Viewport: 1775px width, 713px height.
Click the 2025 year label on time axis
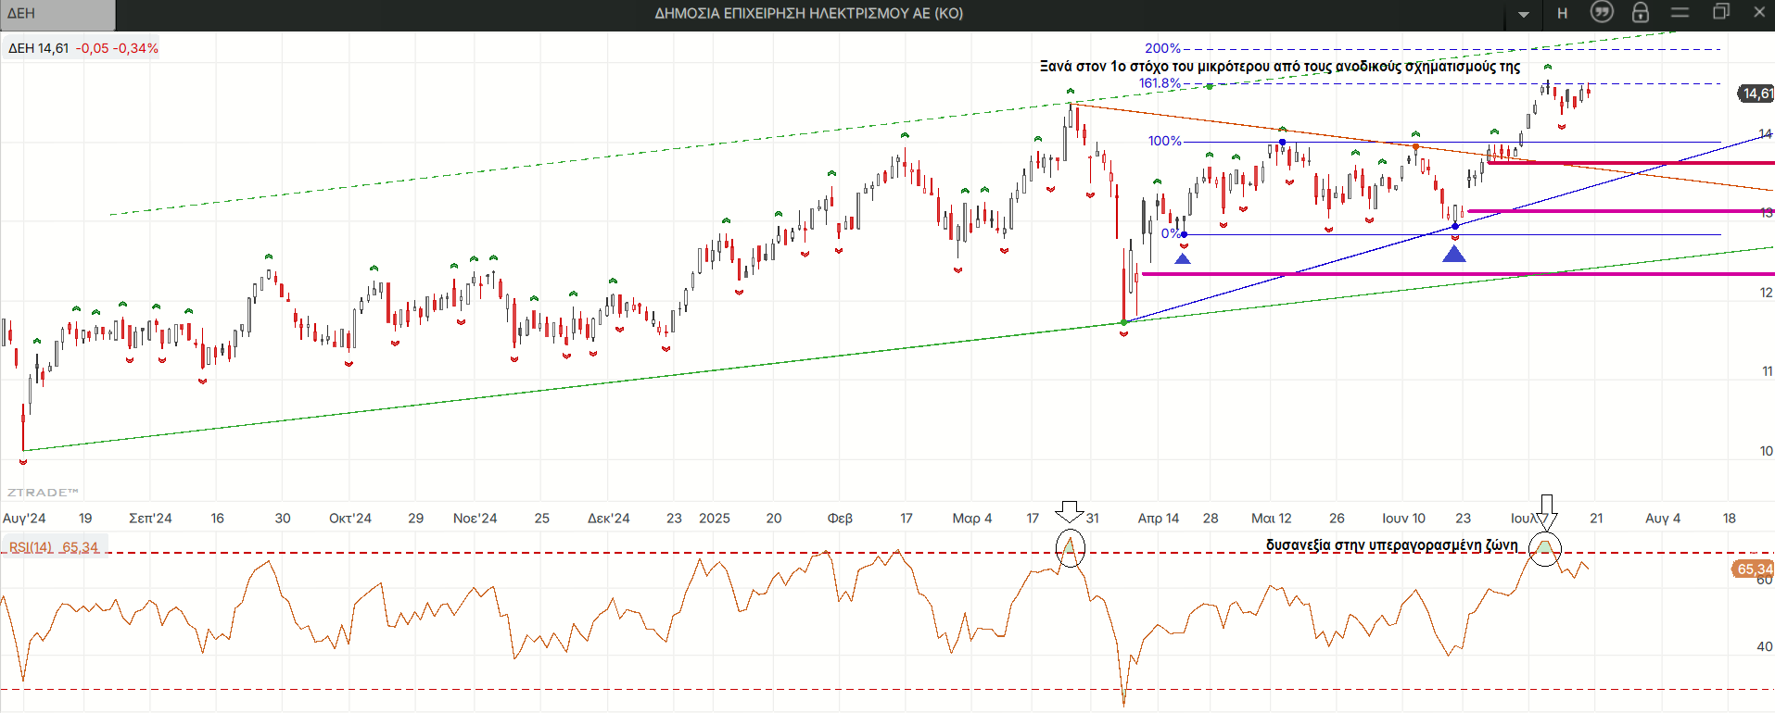pyautogui.click(x=715, y=519)
